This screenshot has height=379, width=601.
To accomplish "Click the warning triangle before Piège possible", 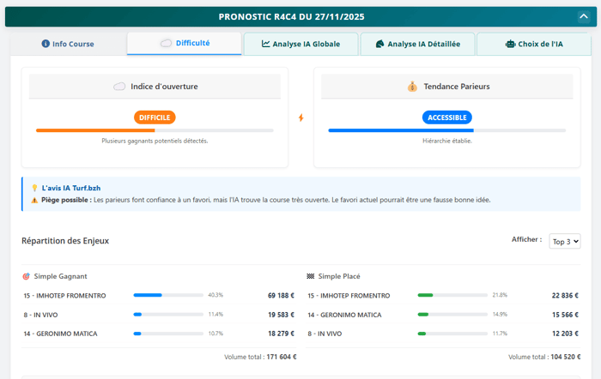I will click(x=34, y=200).
